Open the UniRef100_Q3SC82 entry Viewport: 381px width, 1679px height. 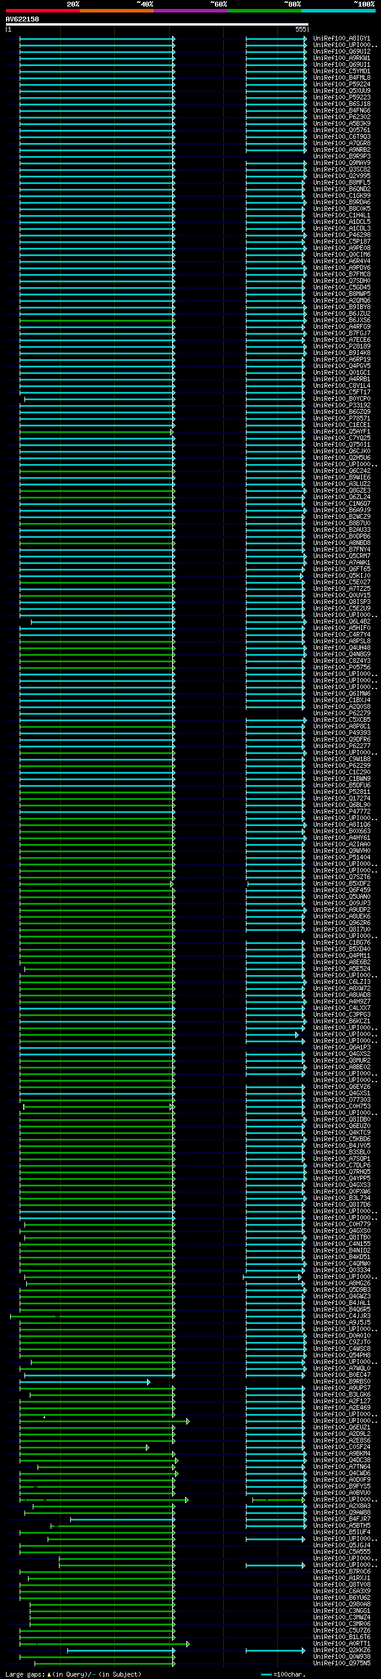341,170
